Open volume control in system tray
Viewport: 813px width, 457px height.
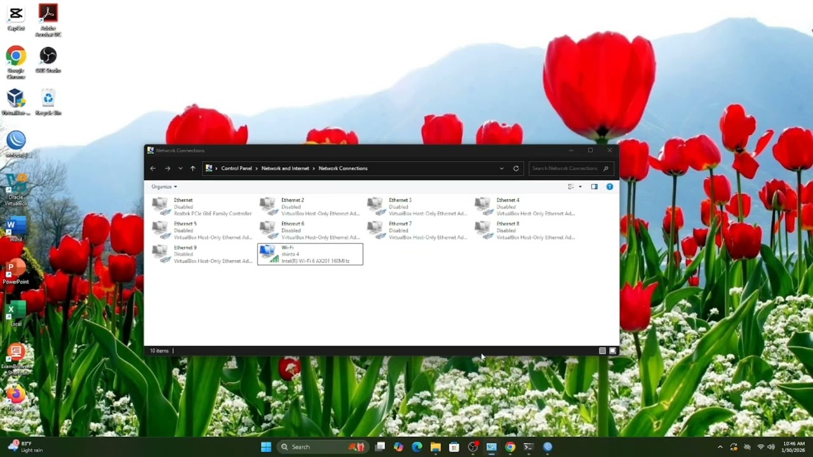tap(771, 447)
